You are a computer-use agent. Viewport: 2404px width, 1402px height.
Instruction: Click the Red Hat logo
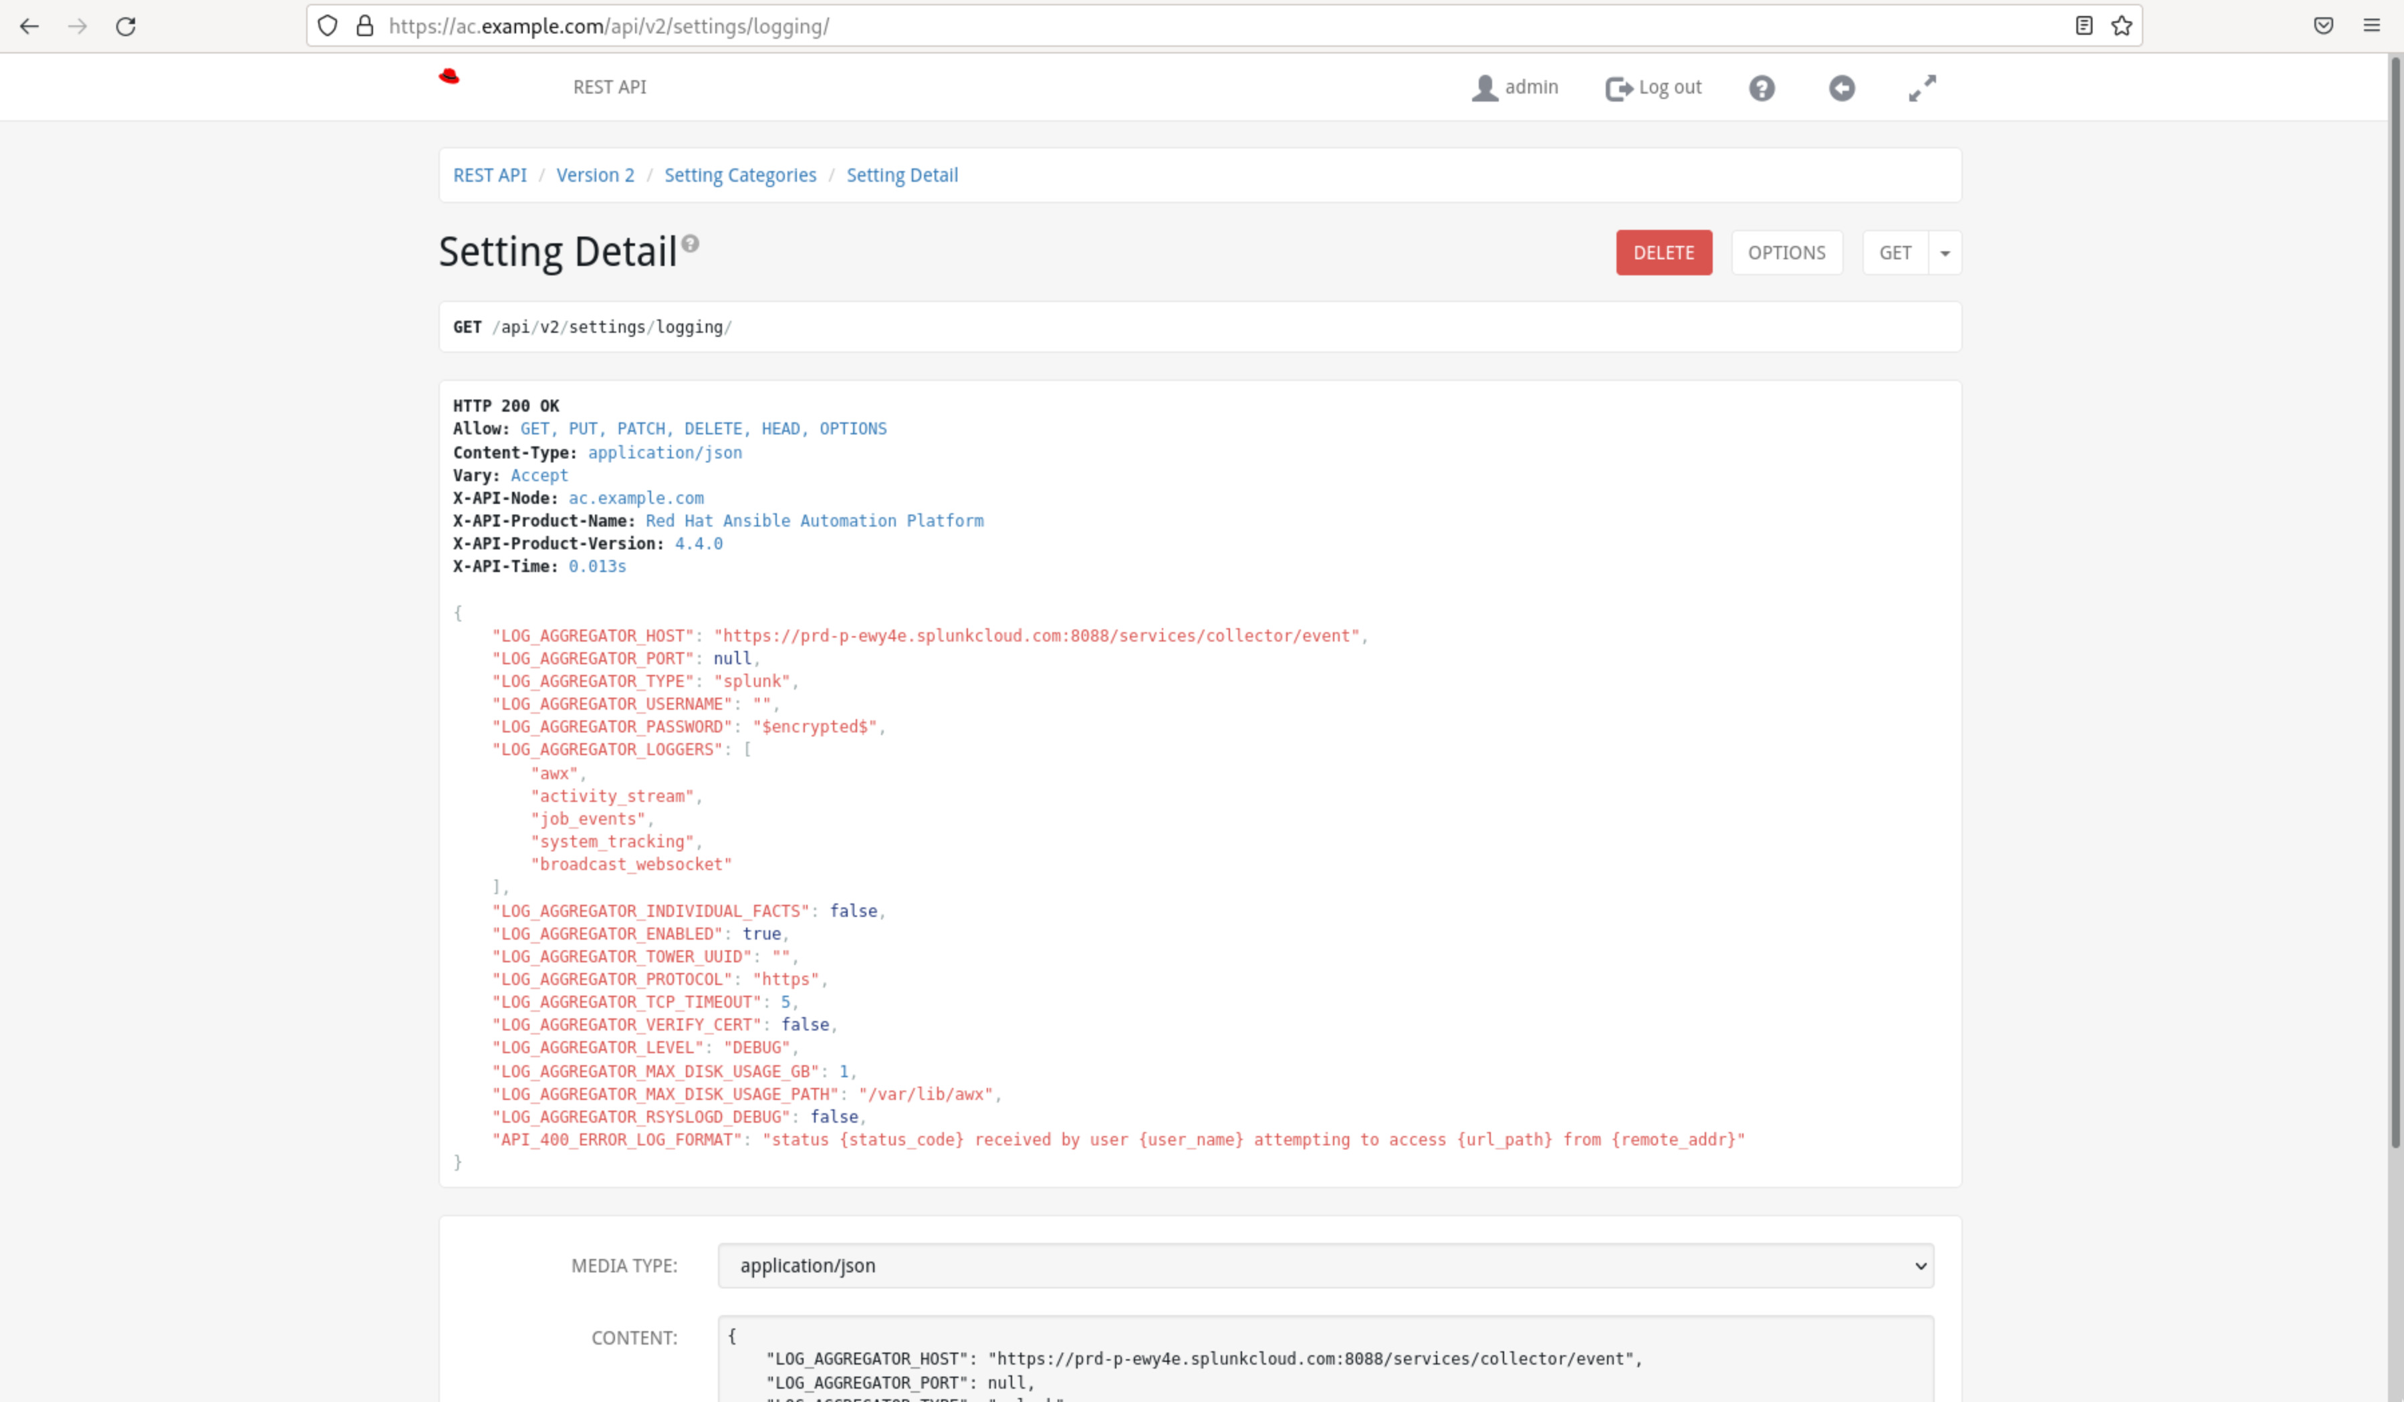coord(449,76)
